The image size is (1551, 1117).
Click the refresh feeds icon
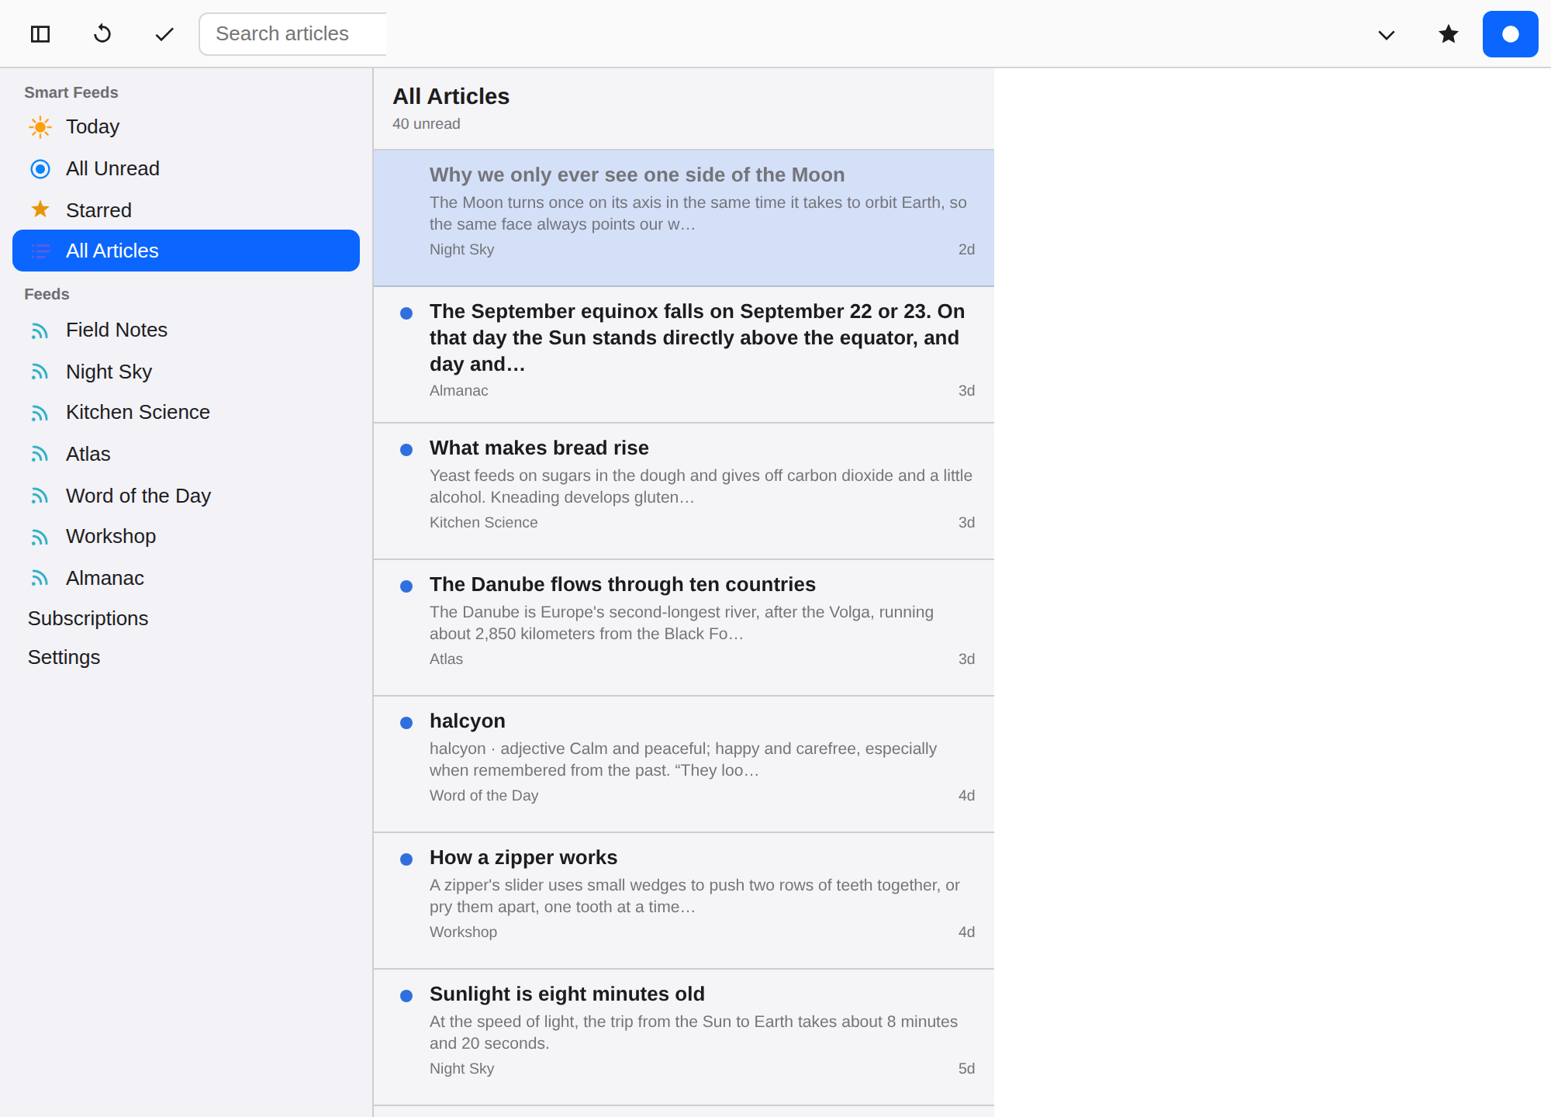coord(102,34)
